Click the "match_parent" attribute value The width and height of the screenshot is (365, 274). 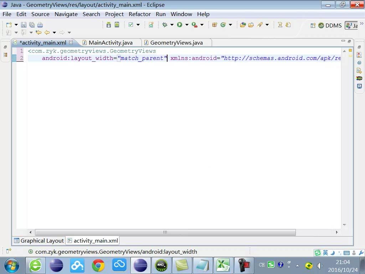point(142,58)
